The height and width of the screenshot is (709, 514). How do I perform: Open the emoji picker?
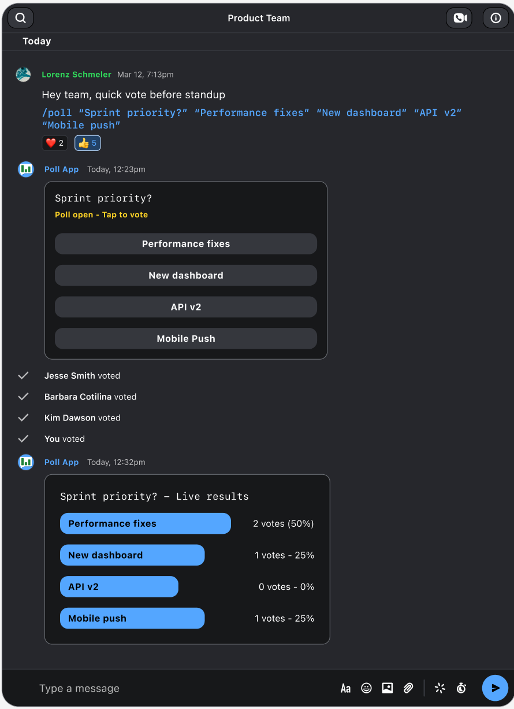pyautogui.click(x=366, y=688)
